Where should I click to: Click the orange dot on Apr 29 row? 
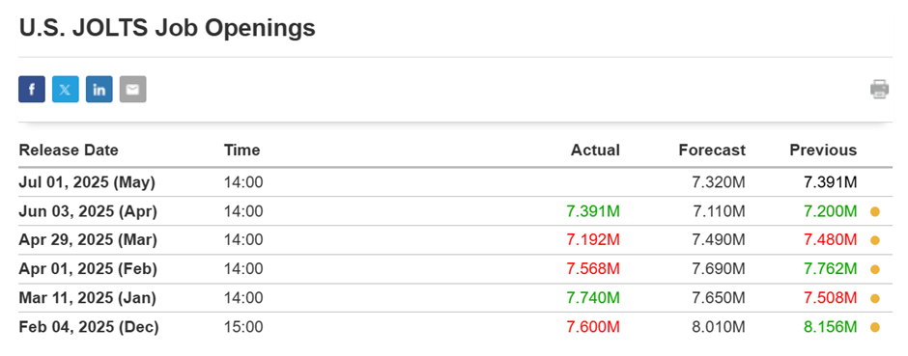(x=875, y=241)
